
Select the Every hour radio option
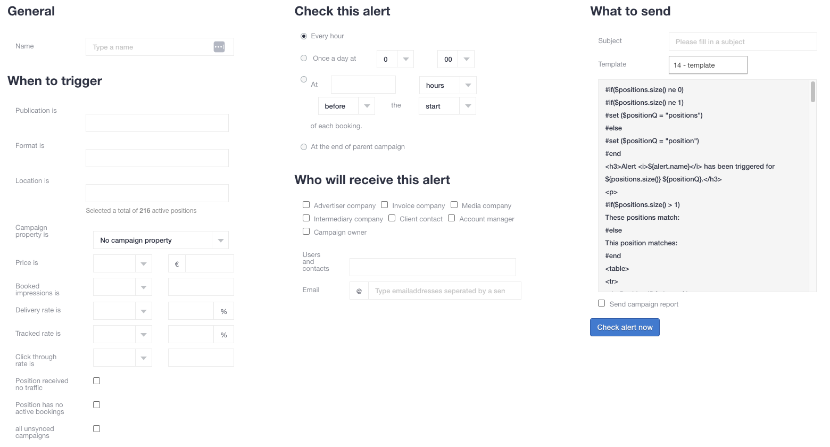click(x=304, y=36)
